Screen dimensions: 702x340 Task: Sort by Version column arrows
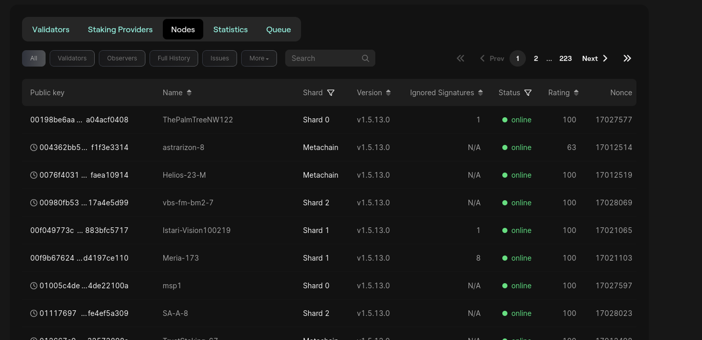coord(388,93)
